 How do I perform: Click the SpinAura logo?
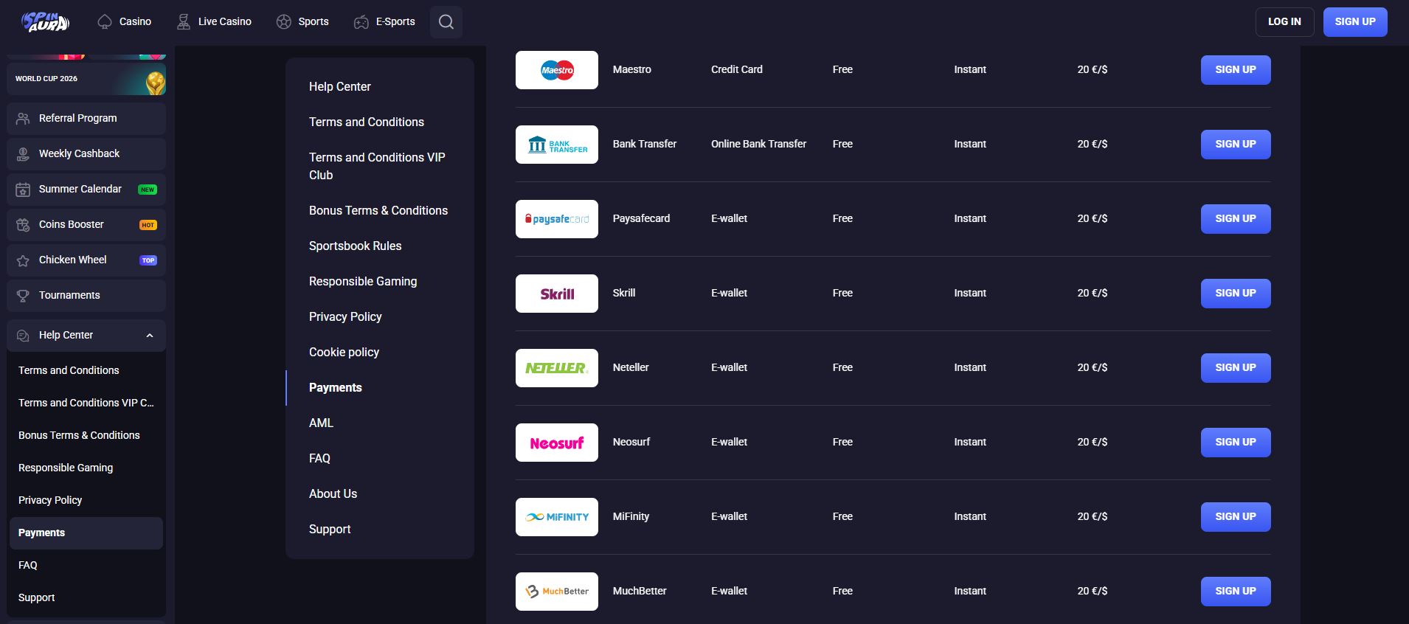[46, 21]
